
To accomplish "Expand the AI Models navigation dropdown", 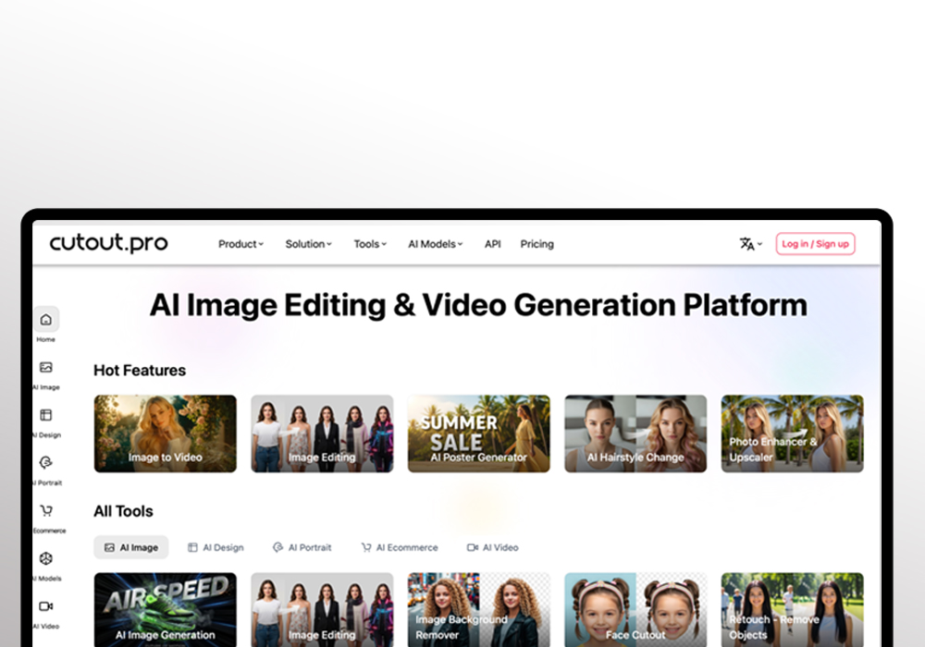I will [x=435, y=244].
